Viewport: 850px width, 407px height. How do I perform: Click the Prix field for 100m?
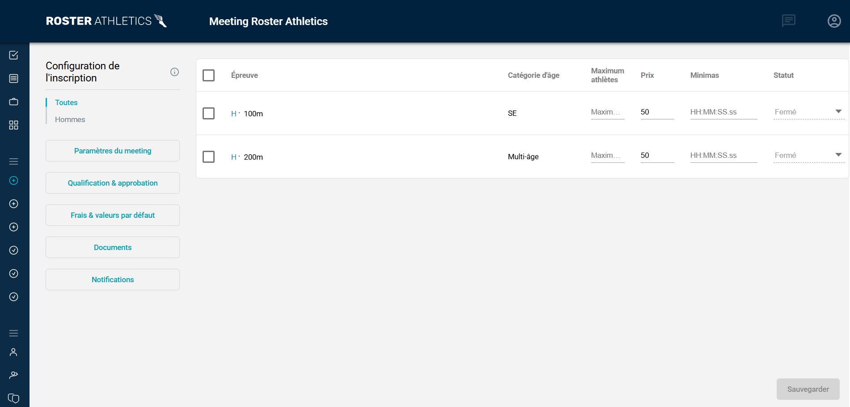point(657,112)
